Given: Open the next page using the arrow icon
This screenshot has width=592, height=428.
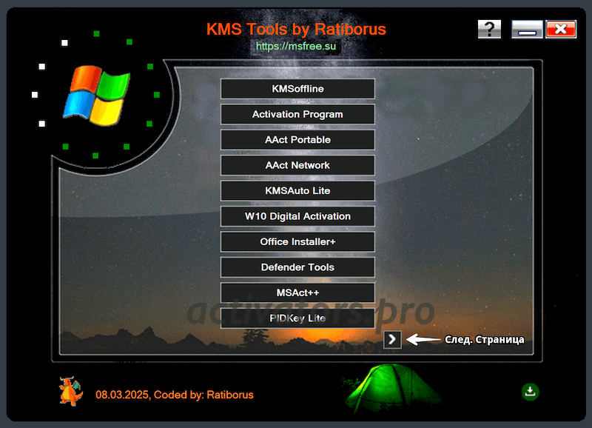Looking at the screenshot, I should pyautogui.click(x=391, y=339).
